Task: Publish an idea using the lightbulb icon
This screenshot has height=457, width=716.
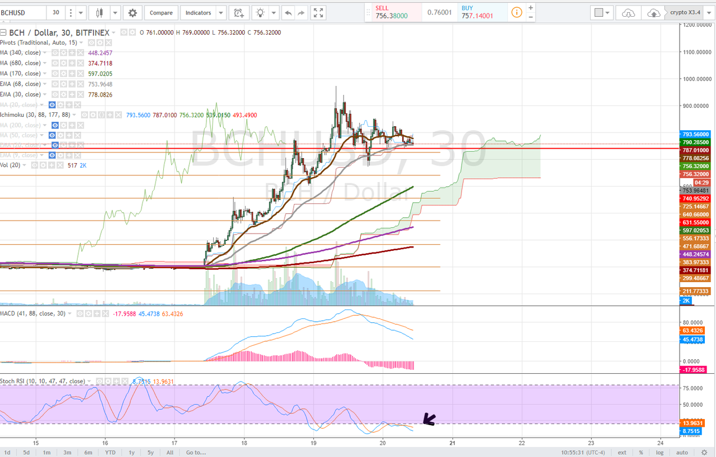Action: 260,13
